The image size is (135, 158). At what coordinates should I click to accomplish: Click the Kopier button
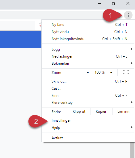coord(101,111)
